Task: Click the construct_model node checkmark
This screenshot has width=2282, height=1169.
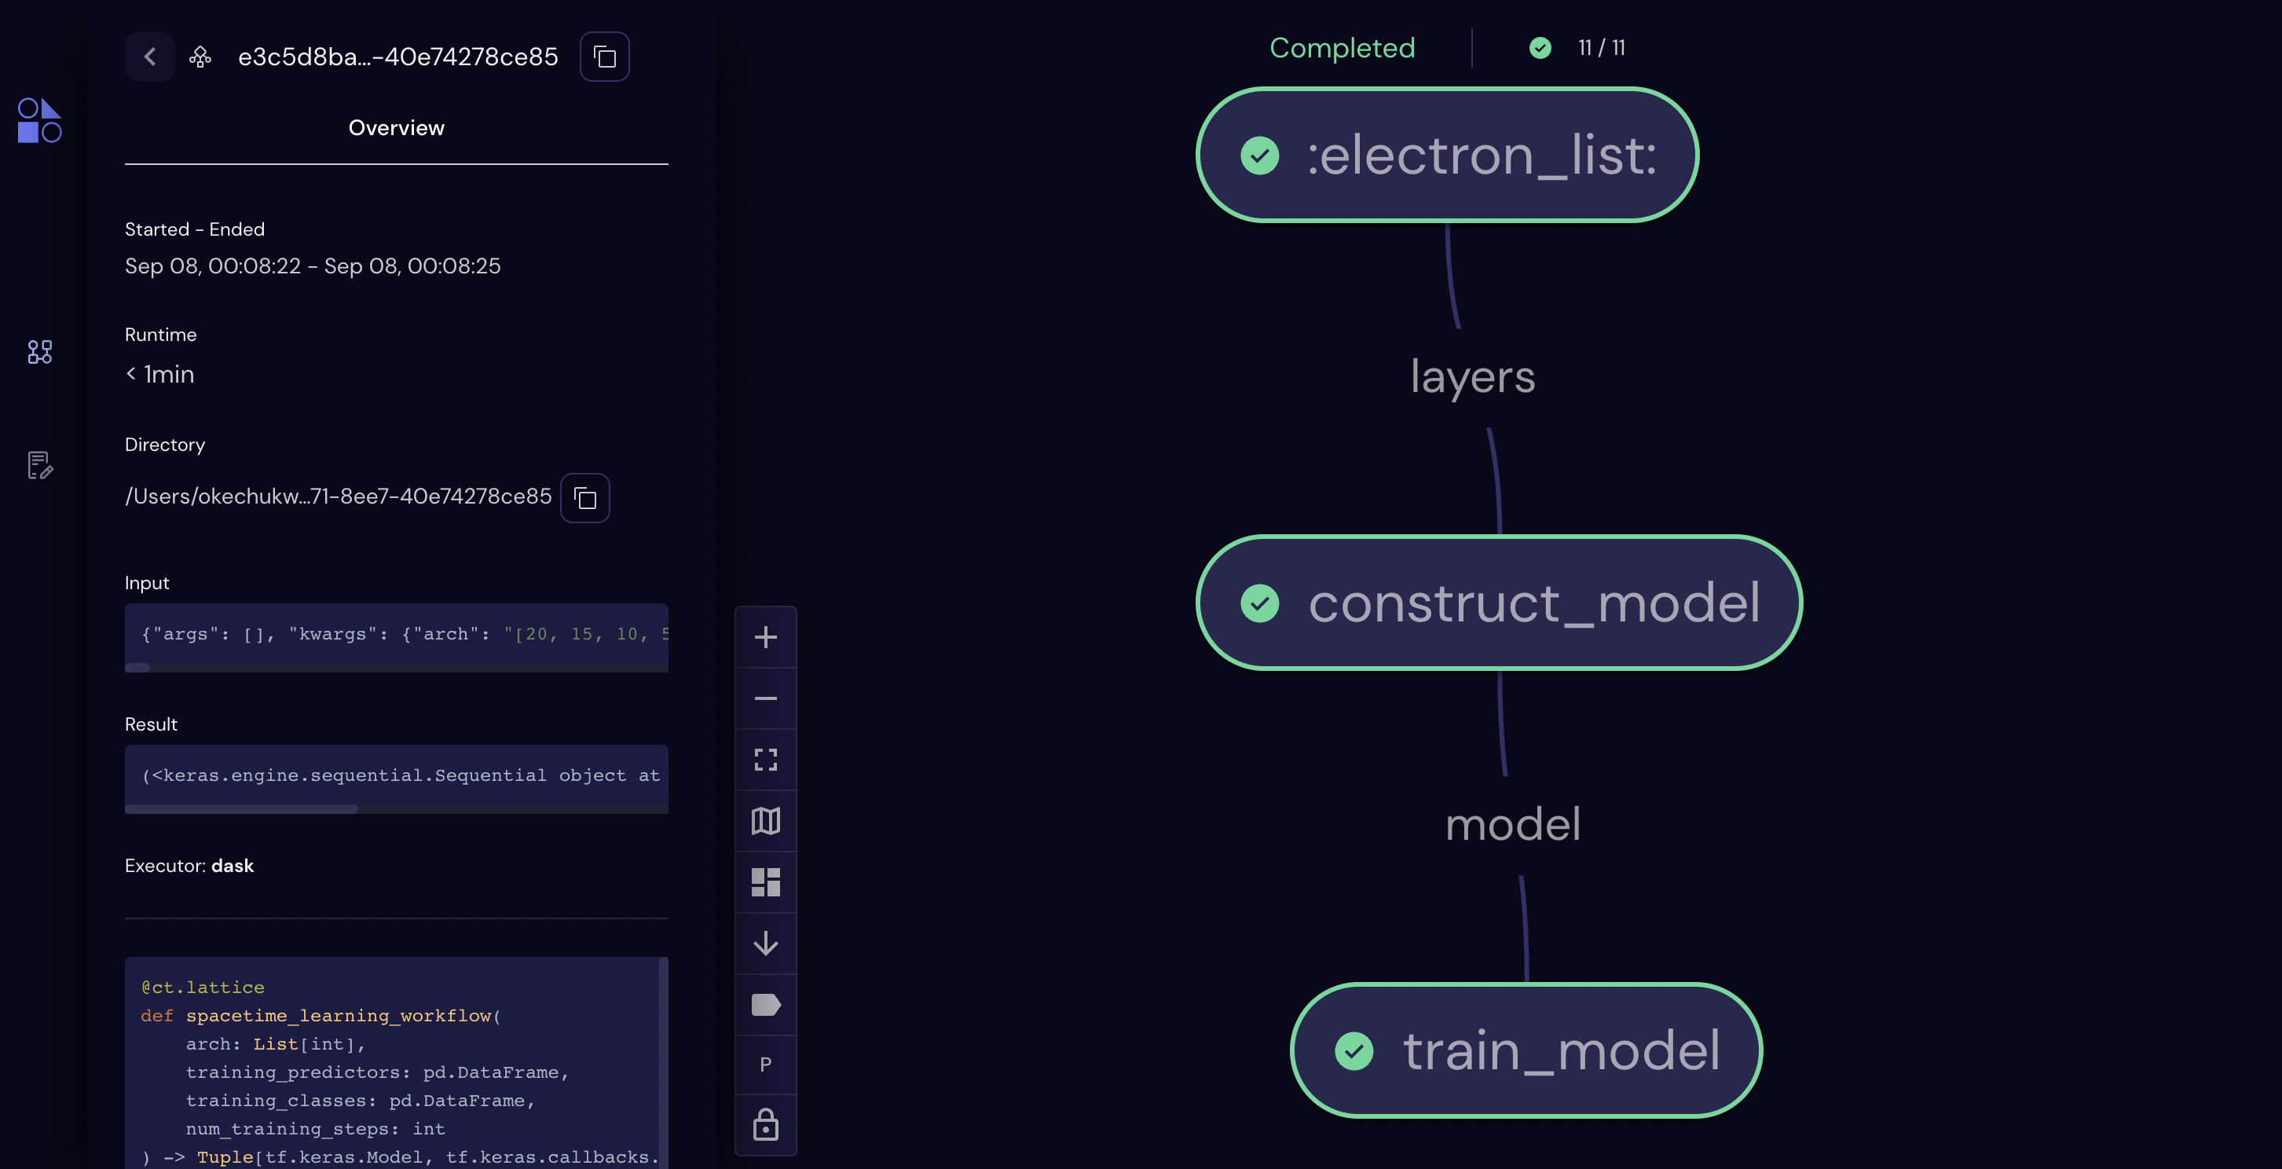Action: click(1260, 603)
